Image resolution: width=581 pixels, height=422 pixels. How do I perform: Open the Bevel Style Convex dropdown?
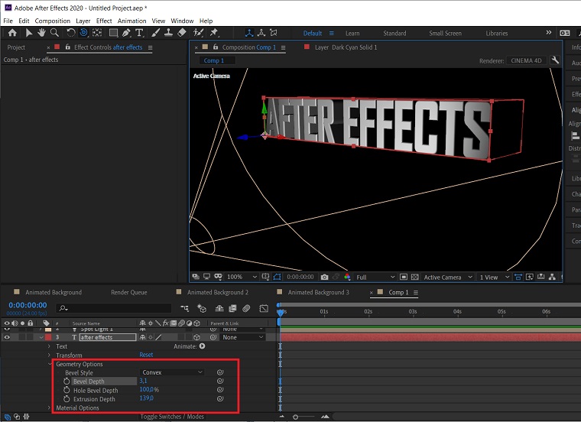click(x=172, y=372)
